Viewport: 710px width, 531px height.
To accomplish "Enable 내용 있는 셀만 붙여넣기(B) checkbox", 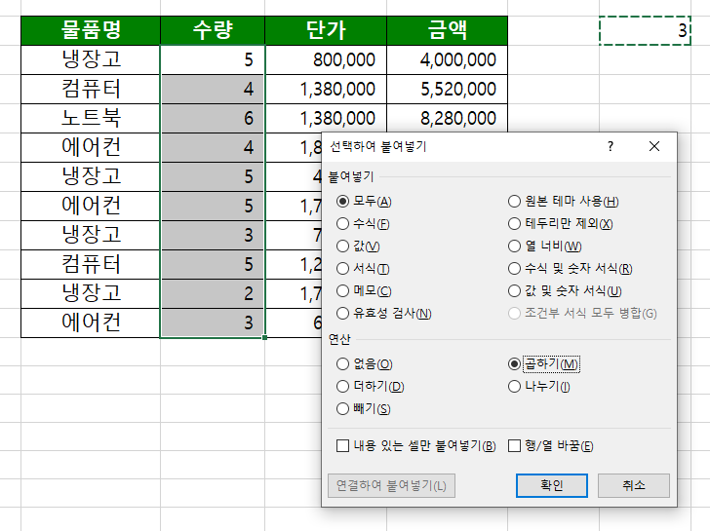I will click(x=342, y=446).
